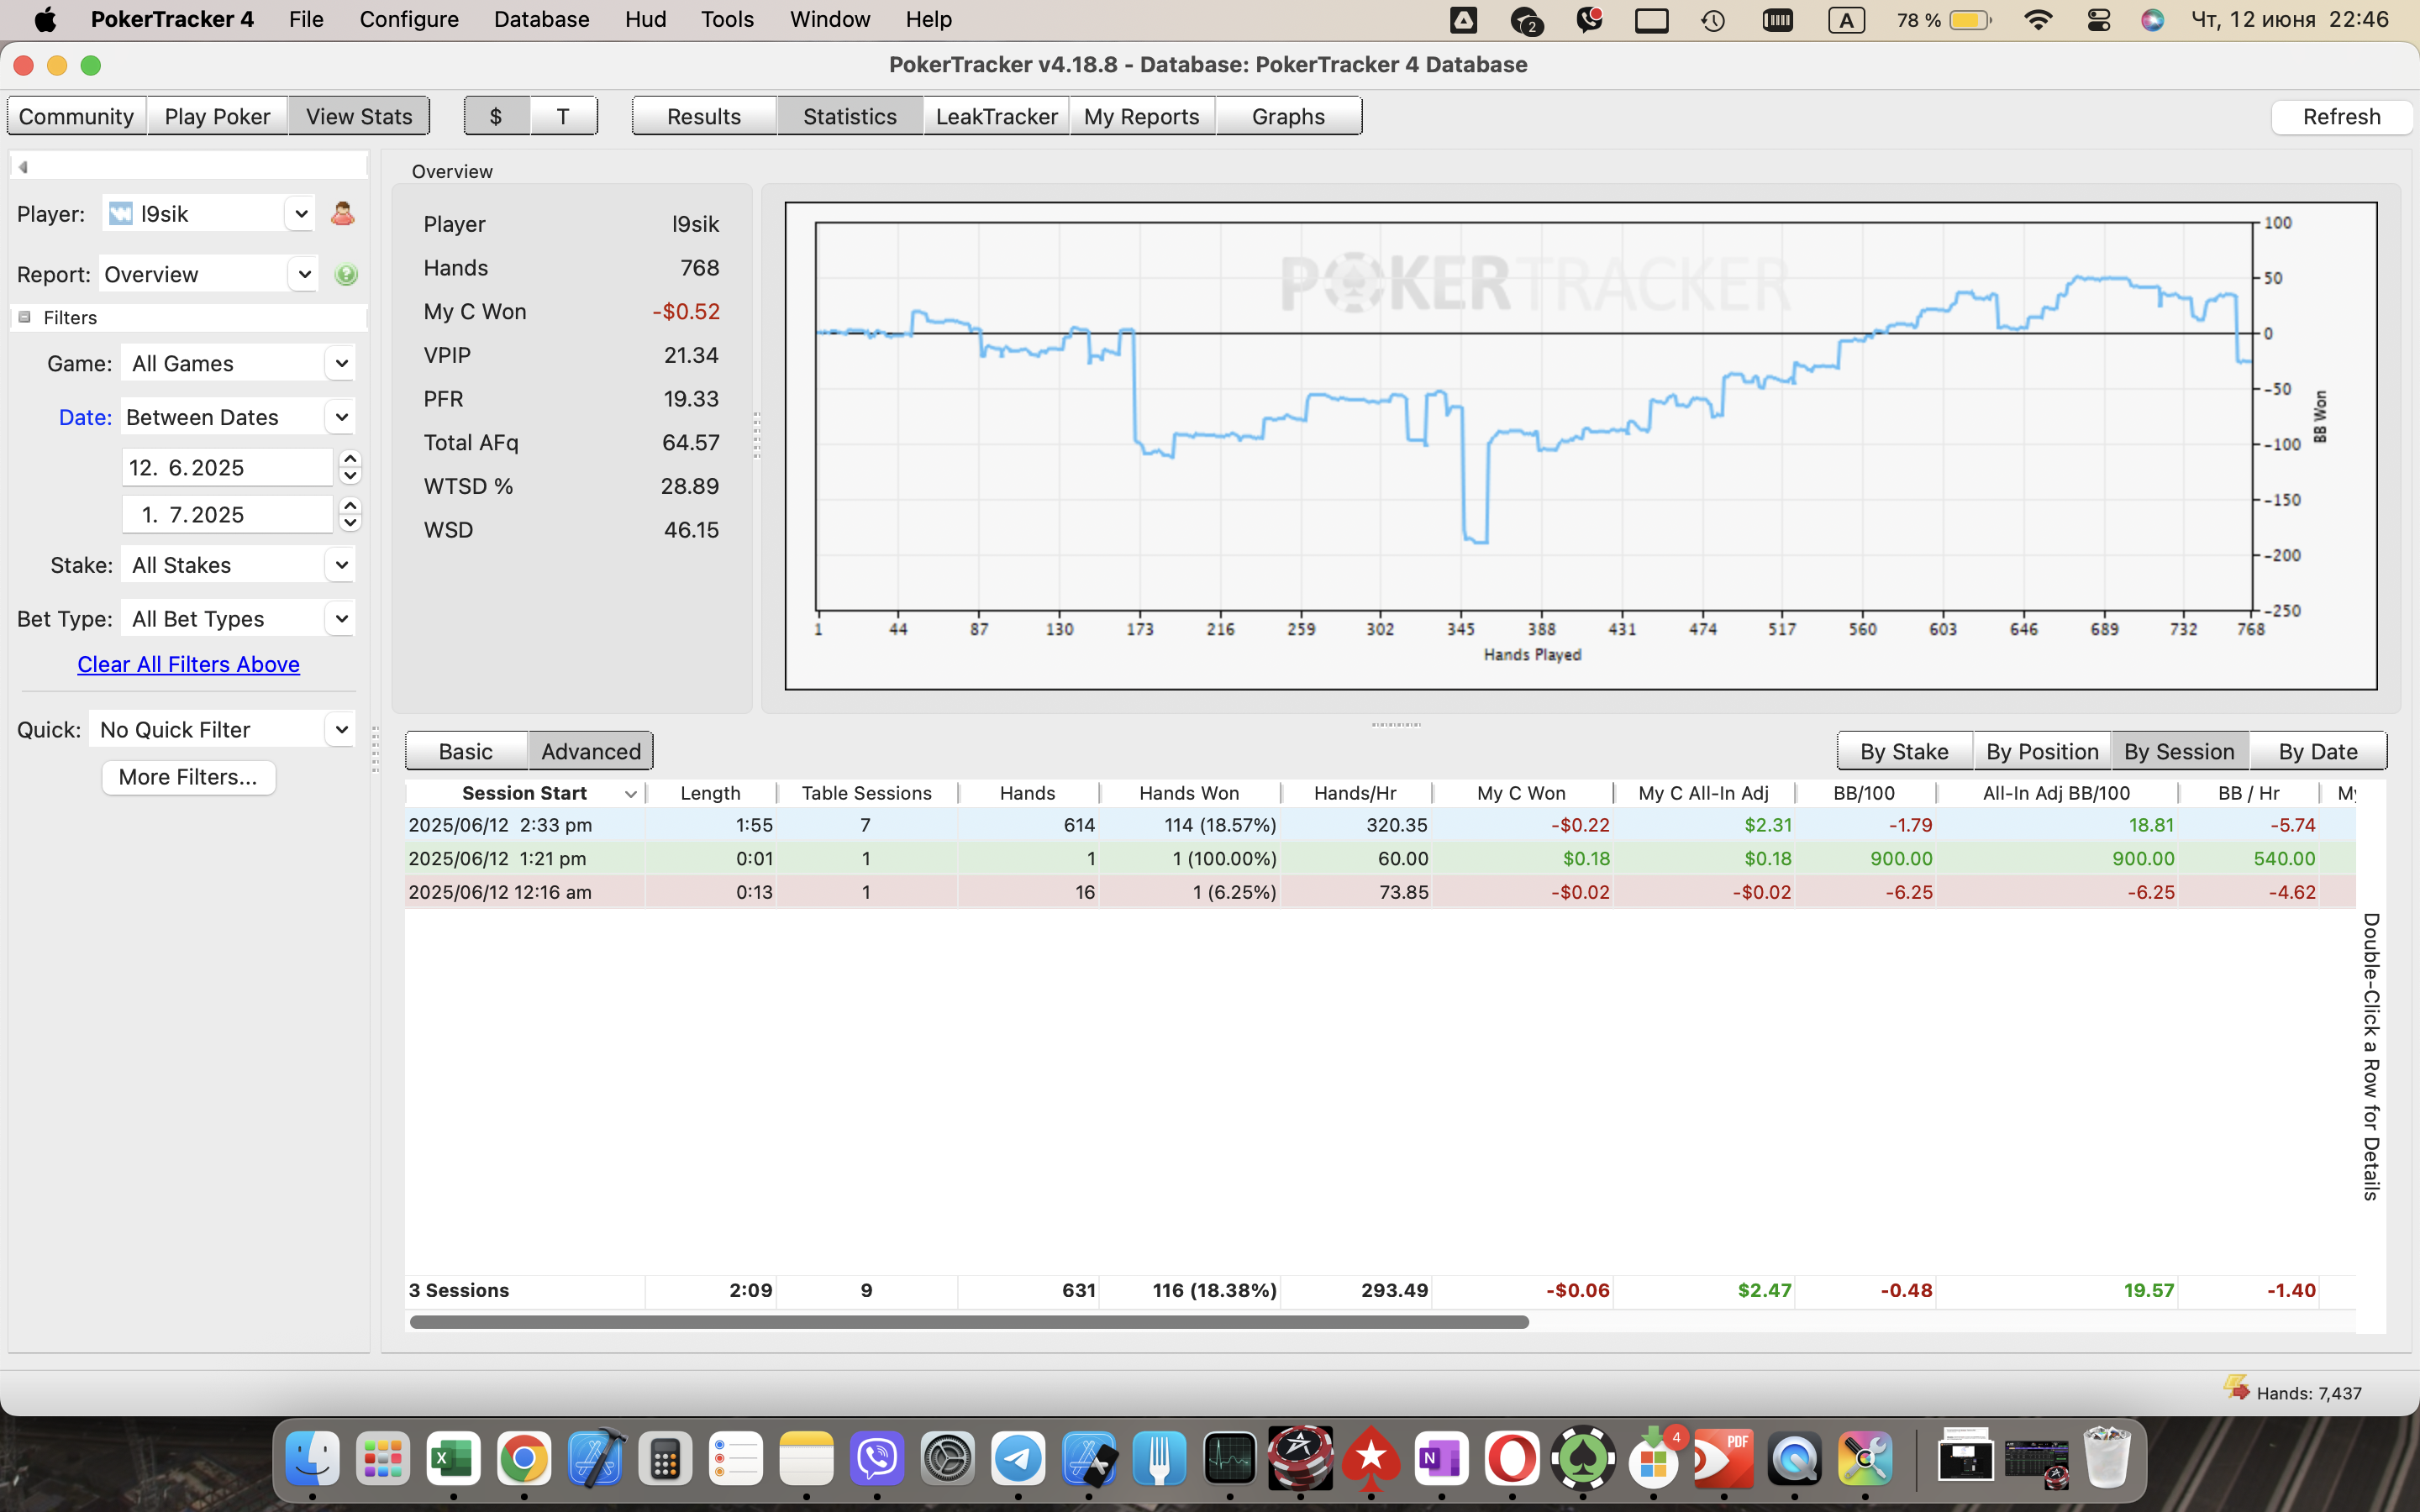Open System Settings in the dock

[947, 1460]
